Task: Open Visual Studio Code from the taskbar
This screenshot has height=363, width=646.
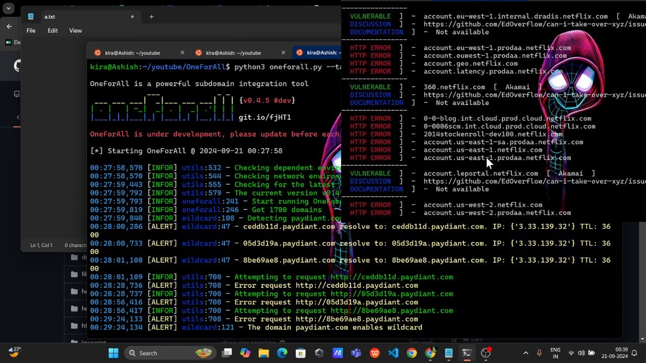Action: click(x=393, y=353)
